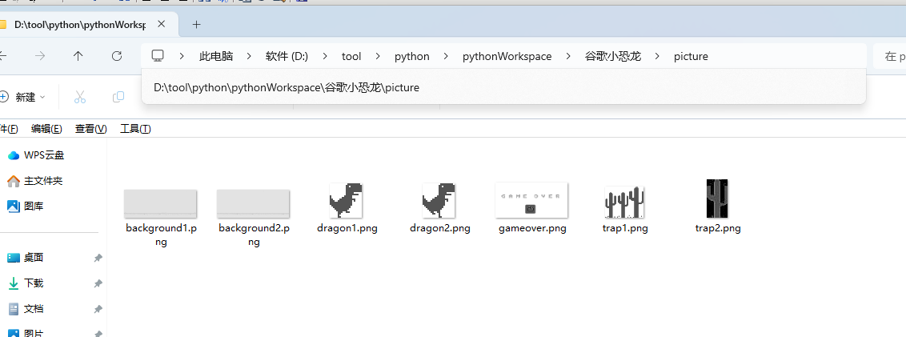Go forward with the right arrow
Viewport: 906px width, 337px height.
[x=40, y=56]
